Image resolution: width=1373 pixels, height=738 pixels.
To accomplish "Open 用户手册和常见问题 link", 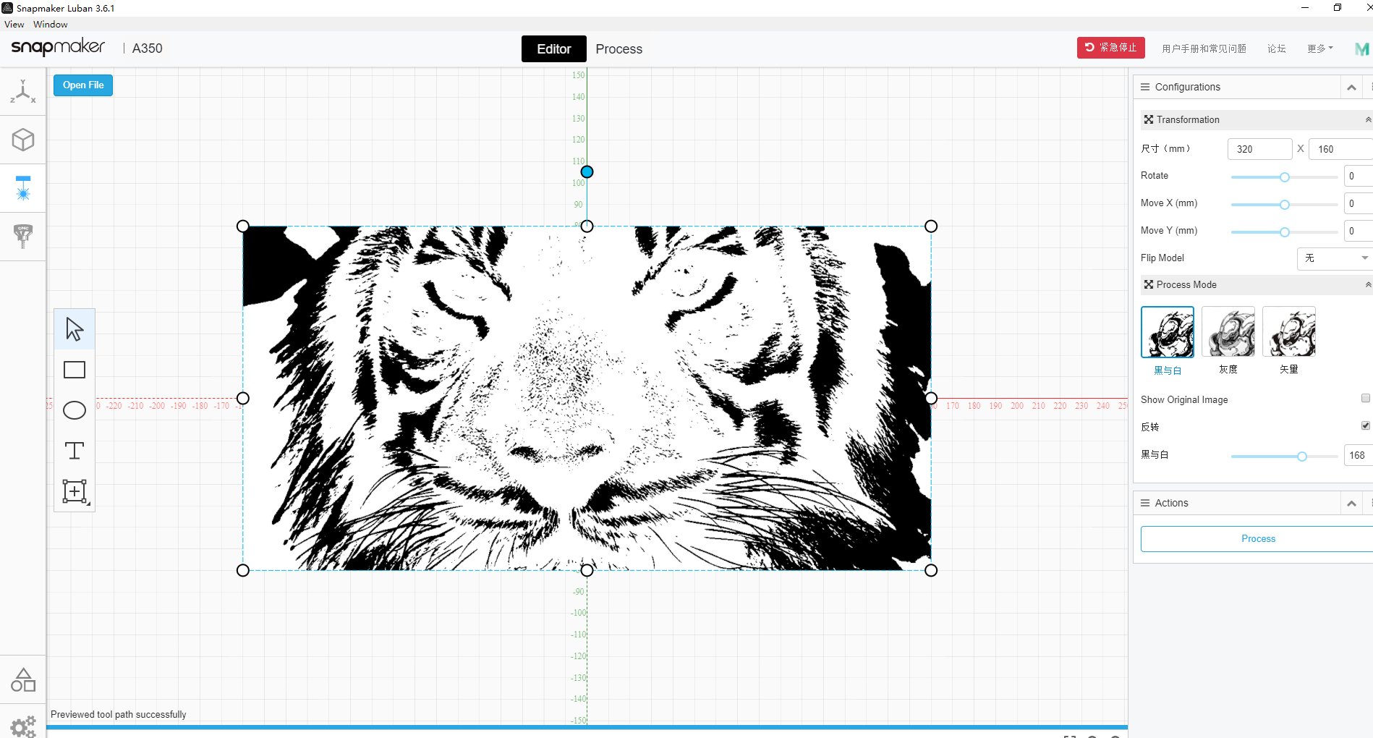I will click(x=1204, y=48).
